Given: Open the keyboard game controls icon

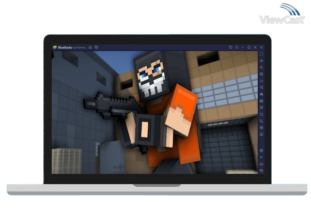Looking at the screenshot, I should click(261, 81).
